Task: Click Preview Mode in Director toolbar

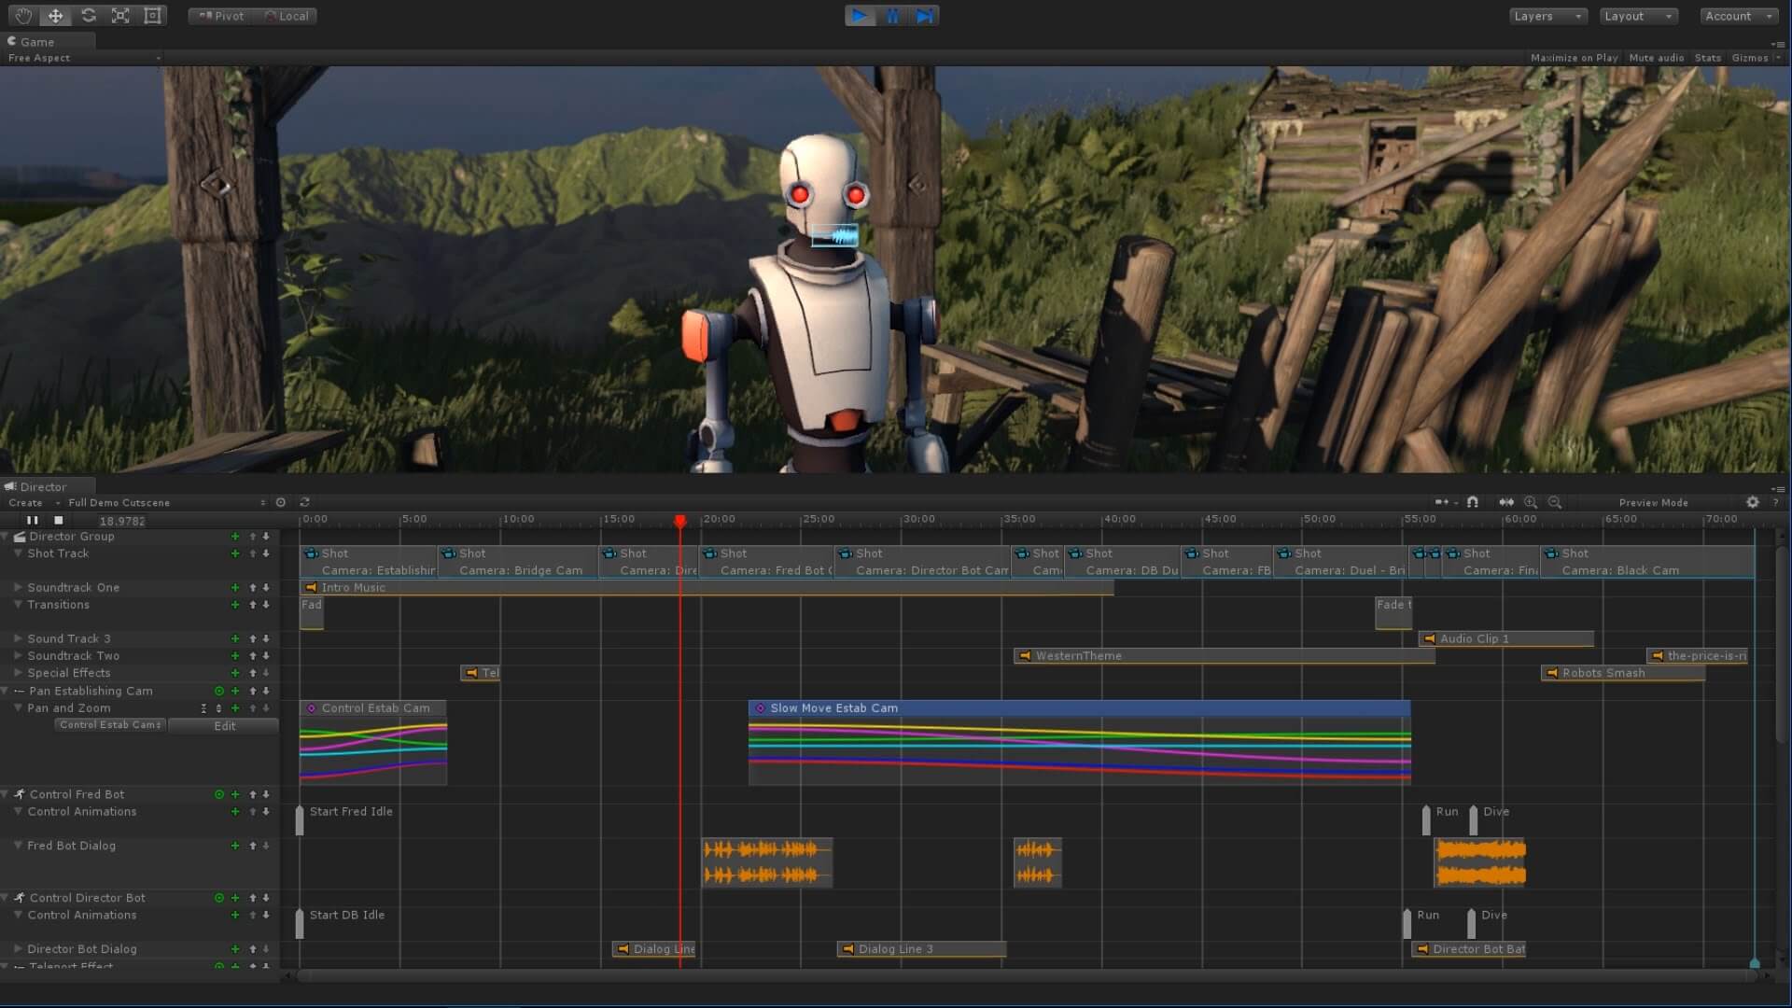Action: [x=1653, y=502]
